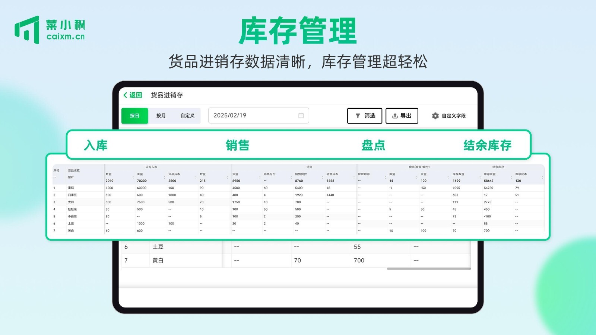The height and width of the screenshot is (335, 596).
Task: Switch to 按月 view toggle
Action: click(x=161, y=116)
